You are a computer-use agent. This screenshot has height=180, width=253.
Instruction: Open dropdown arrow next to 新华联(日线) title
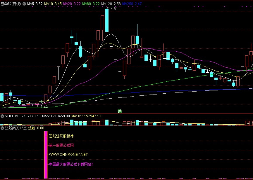pos(24,4)
